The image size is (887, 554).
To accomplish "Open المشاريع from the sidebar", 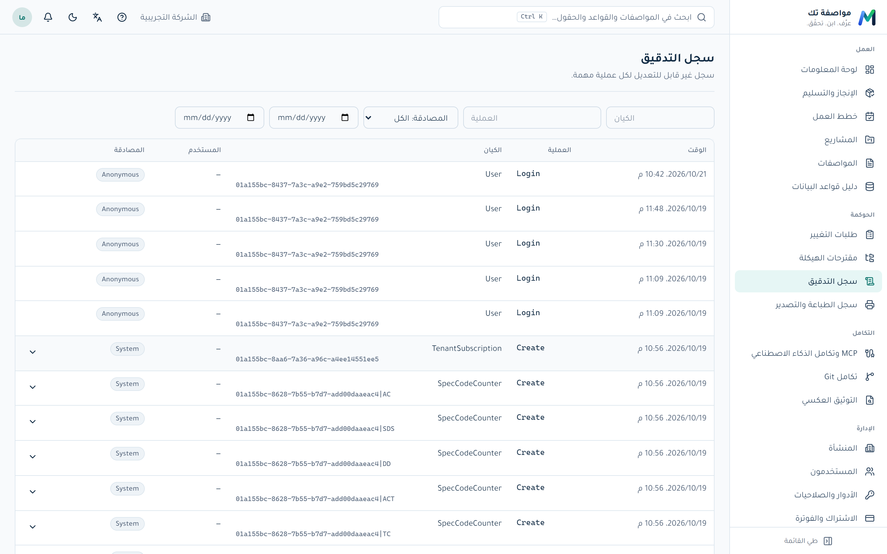I will click(x=808, y=140).
